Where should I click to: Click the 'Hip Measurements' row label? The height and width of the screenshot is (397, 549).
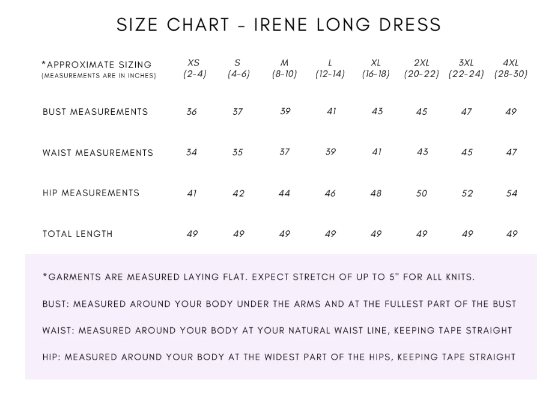(91, 193)
